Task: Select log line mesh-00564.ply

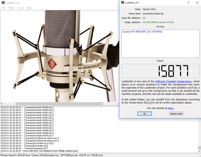Action: pyautogui.click(x=27, y=120)
